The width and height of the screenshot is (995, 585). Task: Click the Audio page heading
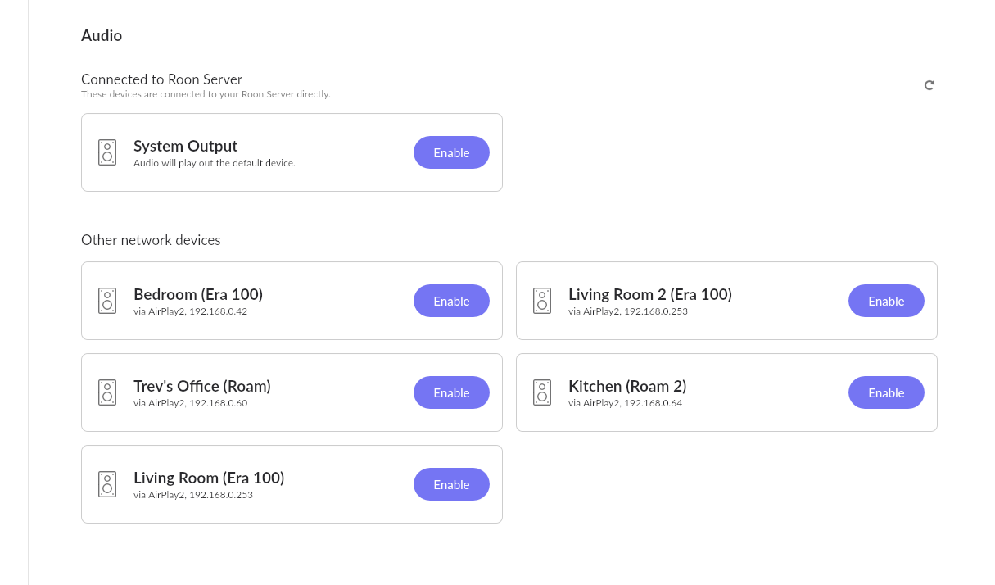(x=102, y=35)
